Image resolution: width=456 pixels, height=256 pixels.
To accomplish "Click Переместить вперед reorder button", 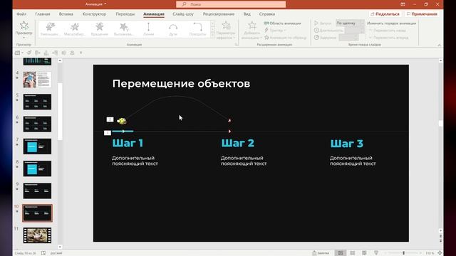I will 388,38.
